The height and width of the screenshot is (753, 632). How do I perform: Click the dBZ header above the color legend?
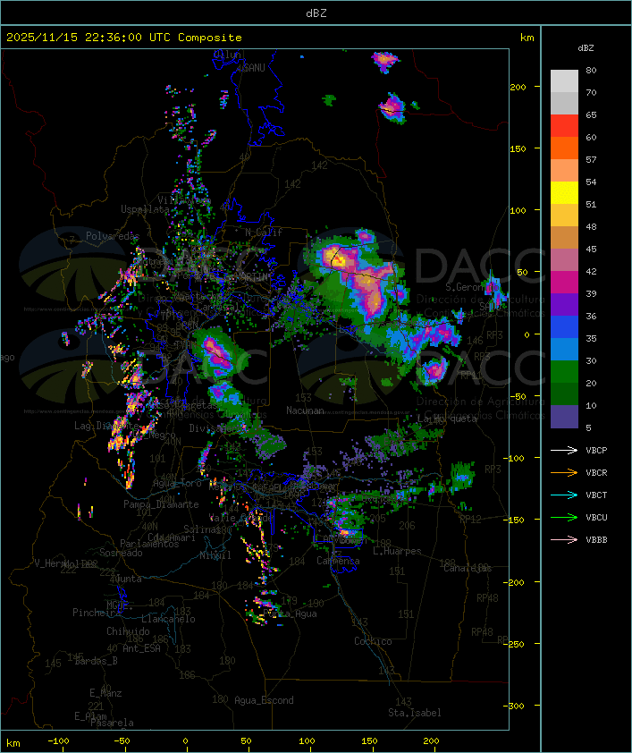coord(586,48)
